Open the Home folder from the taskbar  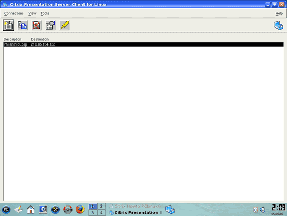tap(31, 209)
